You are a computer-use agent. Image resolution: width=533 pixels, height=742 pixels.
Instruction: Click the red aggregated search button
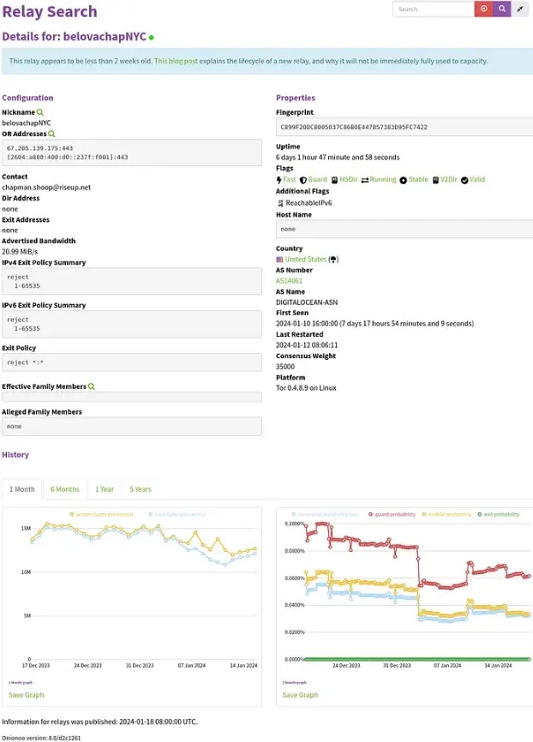(x=483, y=9)
